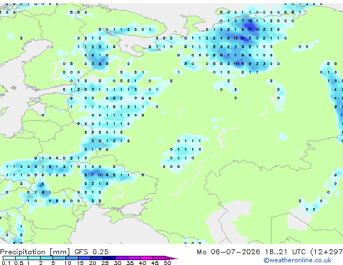Click the 25–30 mm navy legend swatch
This screenshot has width=343, height=265.
(109, 258)
